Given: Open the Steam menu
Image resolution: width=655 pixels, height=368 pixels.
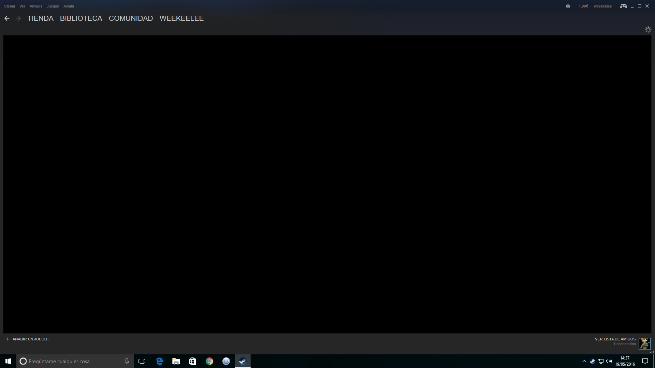Looking at the screenshot, I should pos(9,6).
